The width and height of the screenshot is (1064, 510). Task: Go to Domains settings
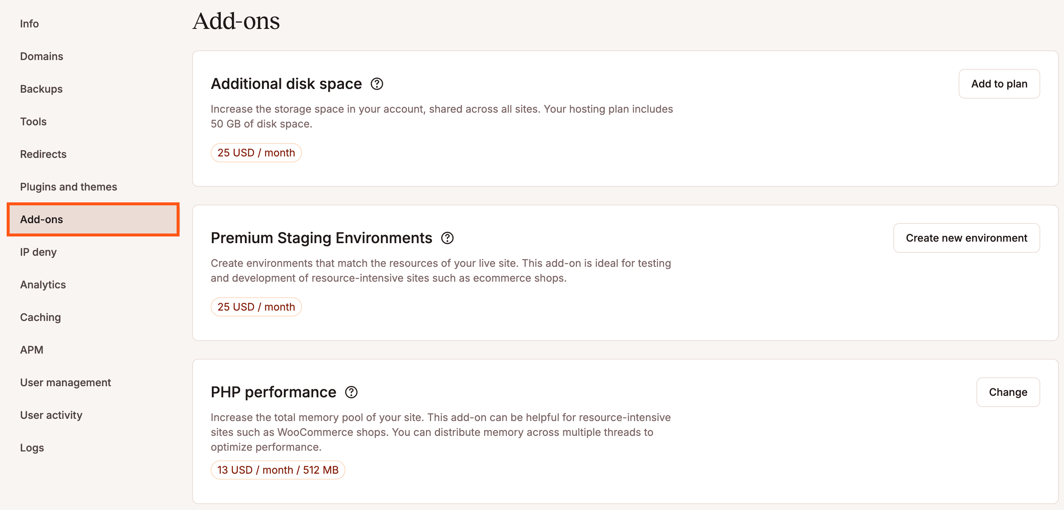41,56
